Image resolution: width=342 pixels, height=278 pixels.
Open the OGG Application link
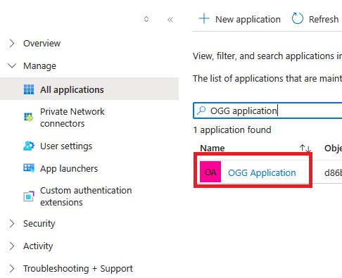pyautogui.click(x=262, y=173)
